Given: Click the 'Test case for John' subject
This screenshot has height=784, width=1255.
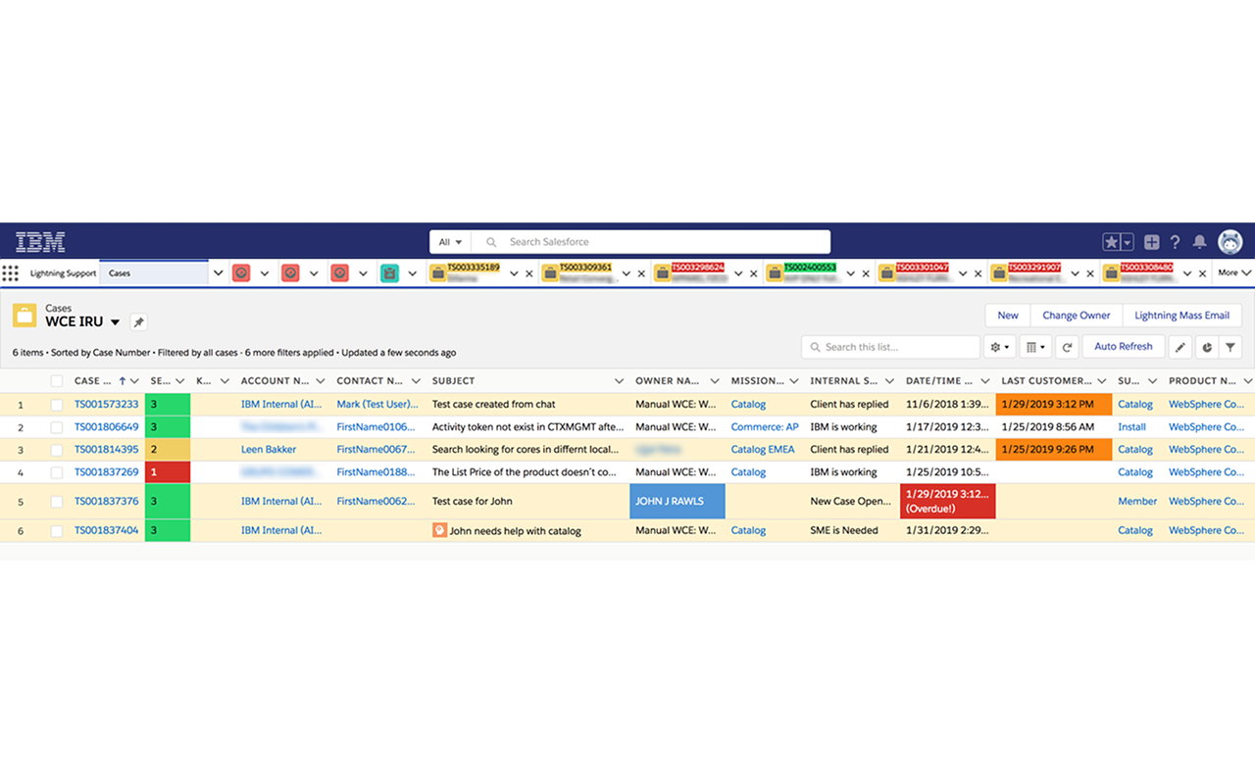Looking at the screenshot, I should [x=473, y=502].
